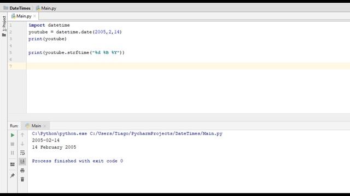Click the '2005-02-14' output line
350x196 pixels.
[46, 140]
